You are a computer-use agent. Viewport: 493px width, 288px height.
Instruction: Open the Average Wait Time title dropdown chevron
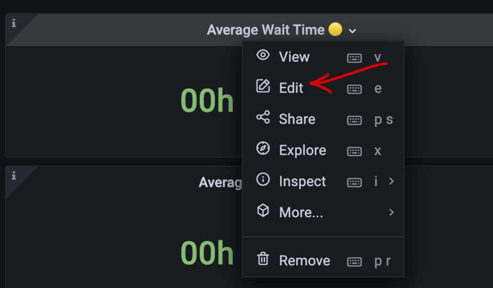pyautogui.click(x=352, y=31)
